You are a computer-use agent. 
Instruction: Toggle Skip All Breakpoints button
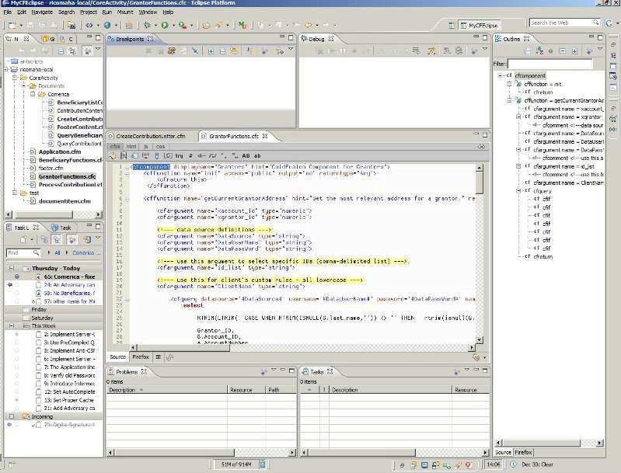click(x=195, y=51)
